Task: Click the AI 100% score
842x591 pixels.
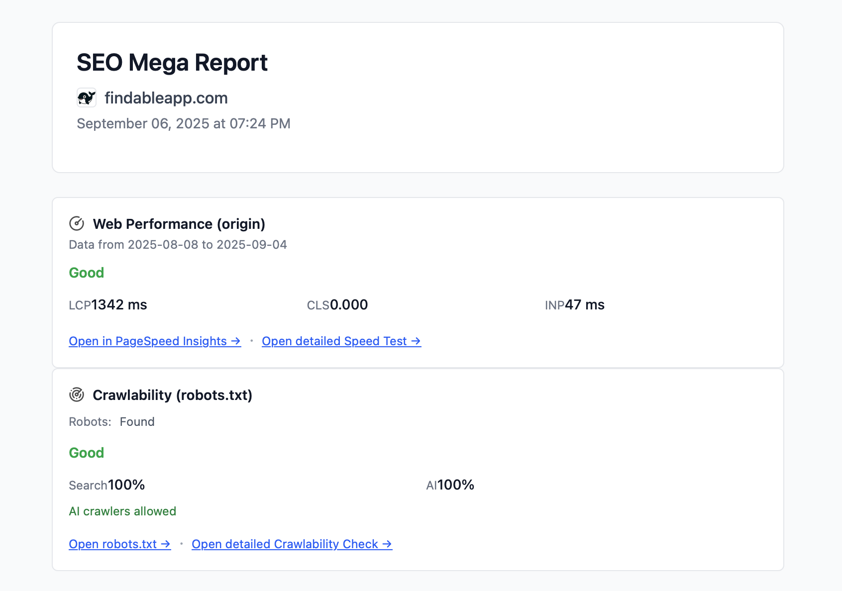Action: 450,485
